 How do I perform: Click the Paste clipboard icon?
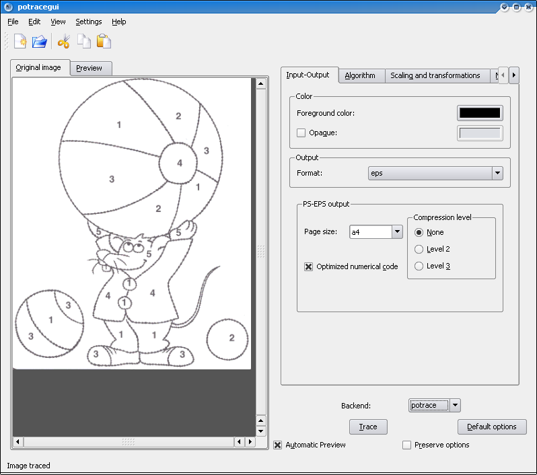(x=104, y=42)
